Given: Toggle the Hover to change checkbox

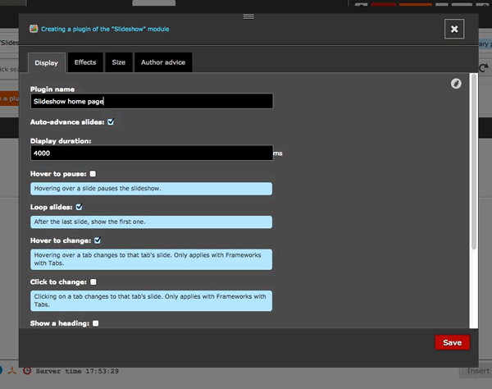Looking at the screenshot, I should 98,240.
